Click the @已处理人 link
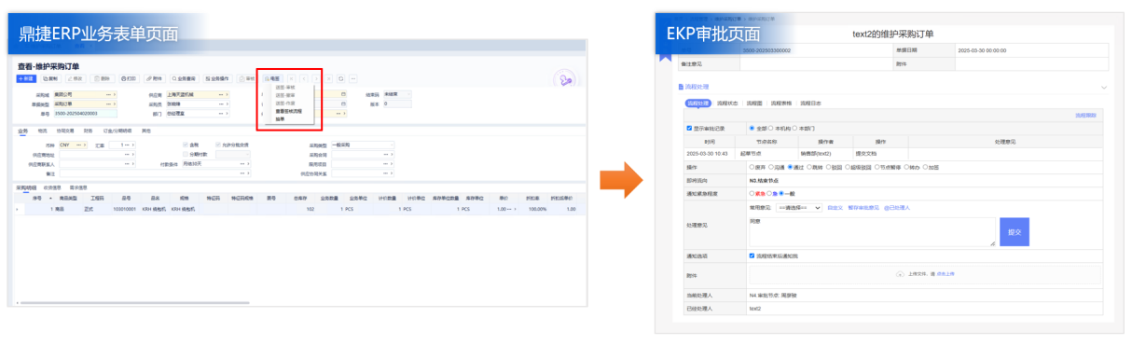The image size is (1132, 359). point(897,208)
